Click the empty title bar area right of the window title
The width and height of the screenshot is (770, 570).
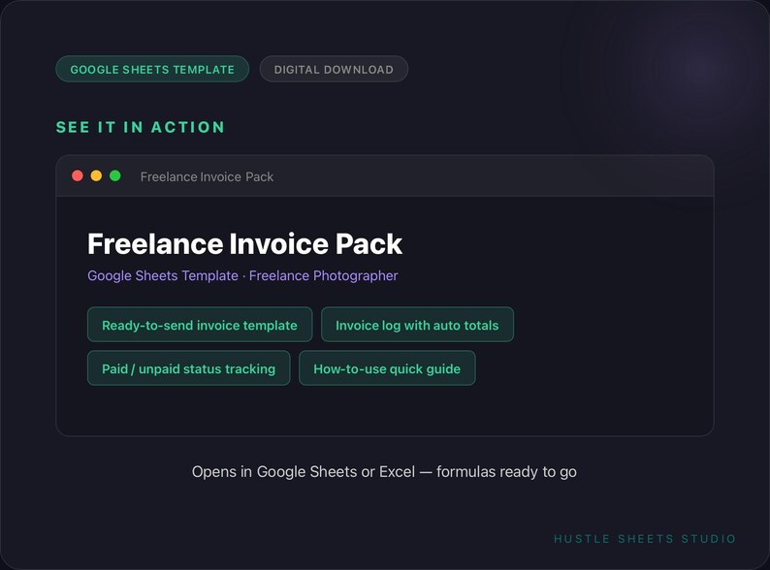coord(491,176)
